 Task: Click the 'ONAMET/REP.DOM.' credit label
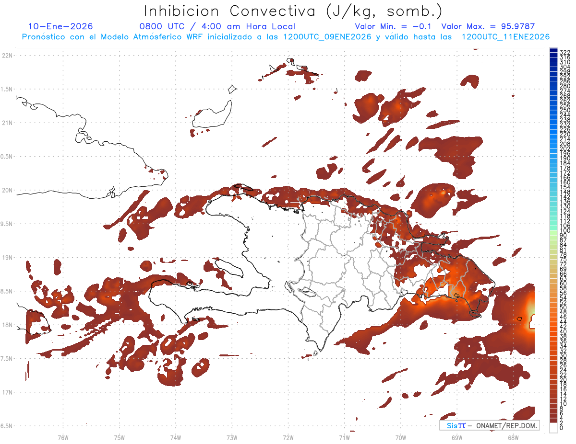click(x=506, y=425)
